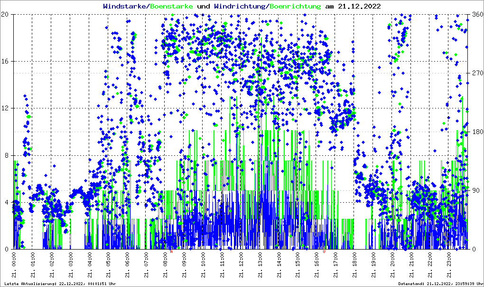Select the "21. 04:00" time axis label
The width and height of the screenshot is (484, 287).
pos(90,265)
